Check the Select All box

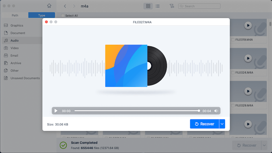63,15
